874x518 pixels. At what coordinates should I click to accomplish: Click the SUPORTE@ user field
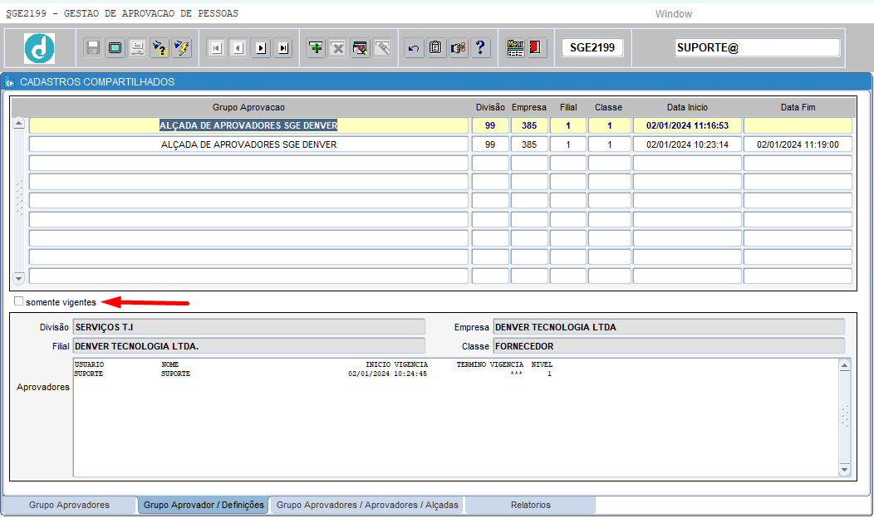757,48
